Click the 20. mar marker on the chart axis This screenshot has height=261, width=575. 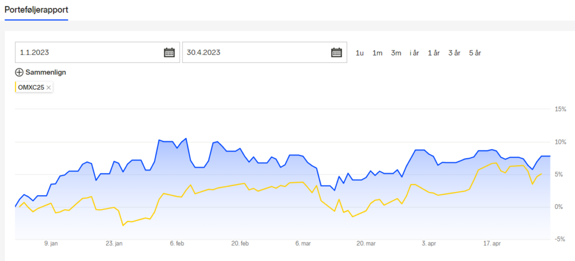[x=366, y=244]
